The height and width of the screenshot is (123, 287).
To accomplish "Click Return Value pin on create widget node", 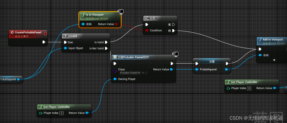I will (171, 69).
